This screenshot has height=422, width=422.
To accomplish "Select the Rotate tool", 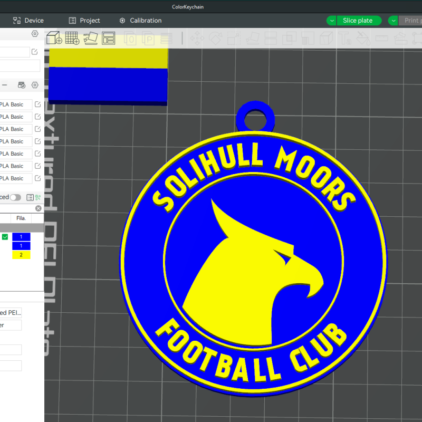I will tap(216, 39).
